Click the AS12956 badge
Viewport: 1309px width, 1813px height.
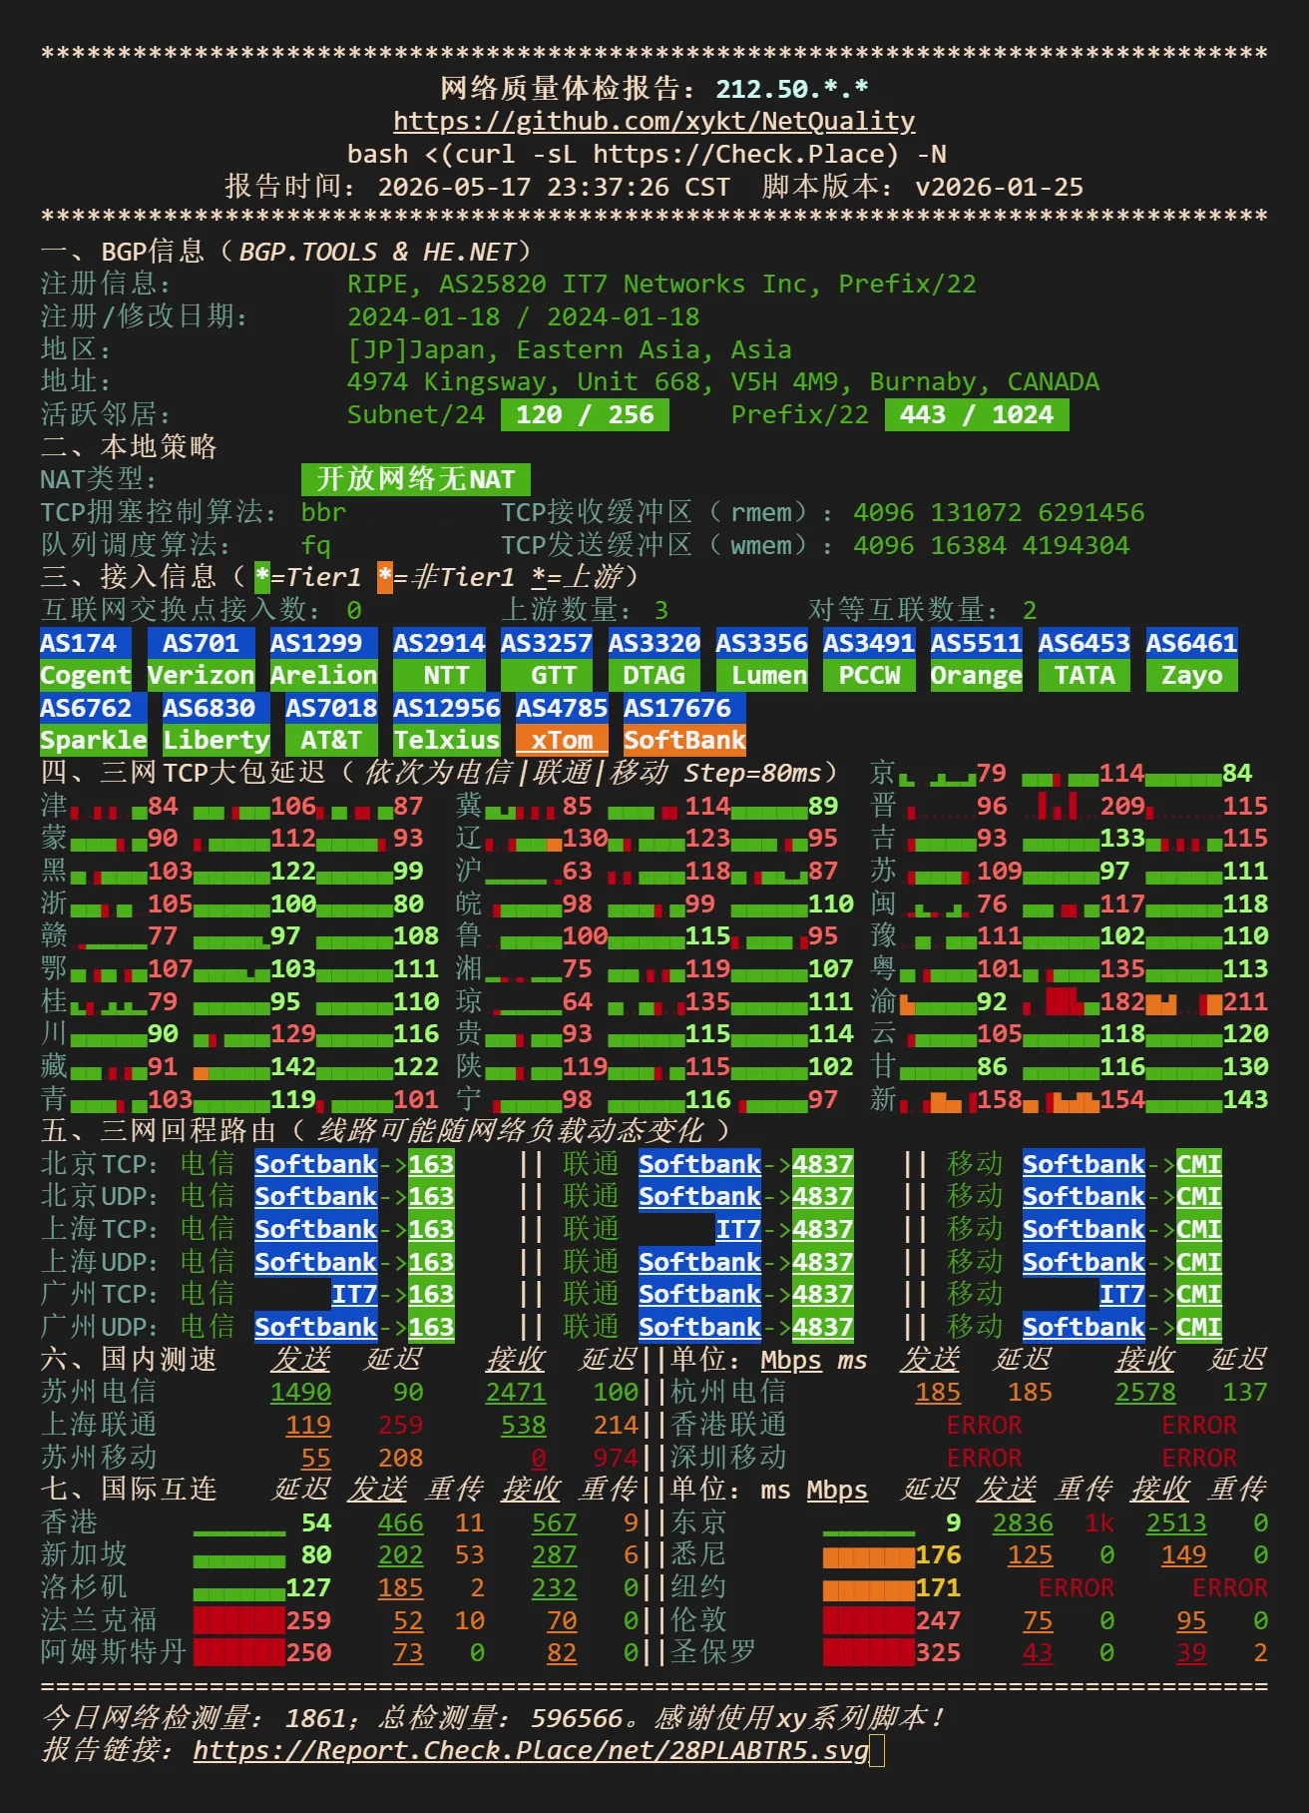[446, 708]
